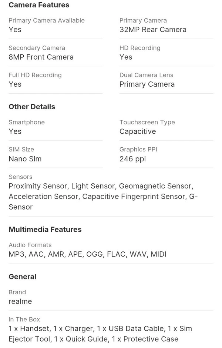The image size is (222, 348).
Task: Click the Sensors label
Action: click(x=20, y=177)
